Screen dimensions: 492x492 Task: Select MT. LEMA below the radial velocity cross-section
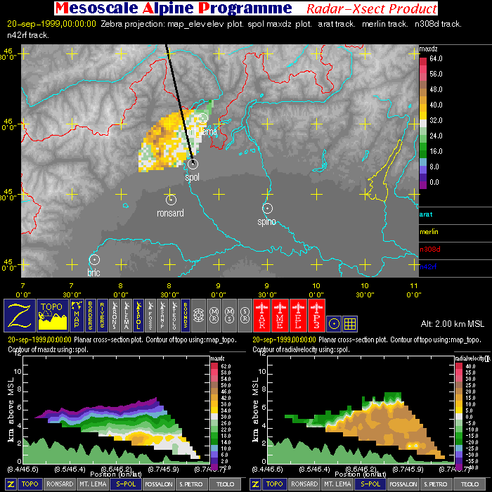[339, 484]
